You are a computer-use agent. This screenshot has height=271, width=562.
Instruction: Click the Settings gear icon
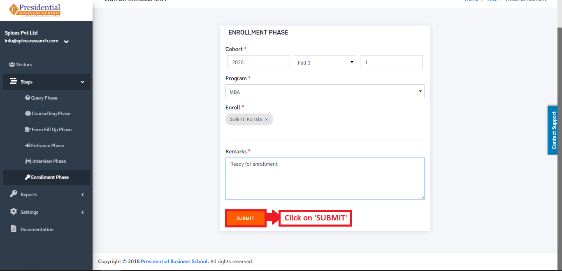coord(14,212)
